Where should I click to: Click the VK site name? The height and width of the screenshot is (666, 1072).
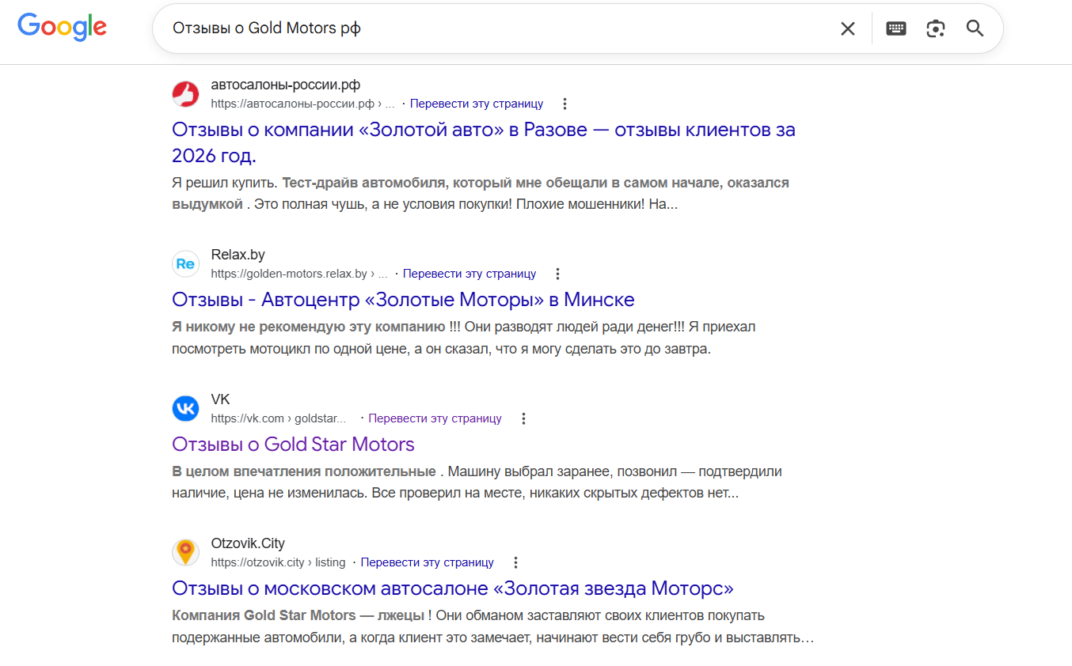pyautogui.click(x=220, y=399)
